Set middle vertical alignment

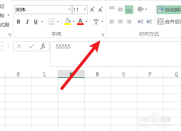coord(120,9)
